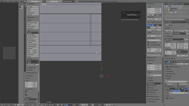The width and height of the screenshot is (189, 106).
Task: Click the pivot point icon in 3D header
Action: pos(62,105)
